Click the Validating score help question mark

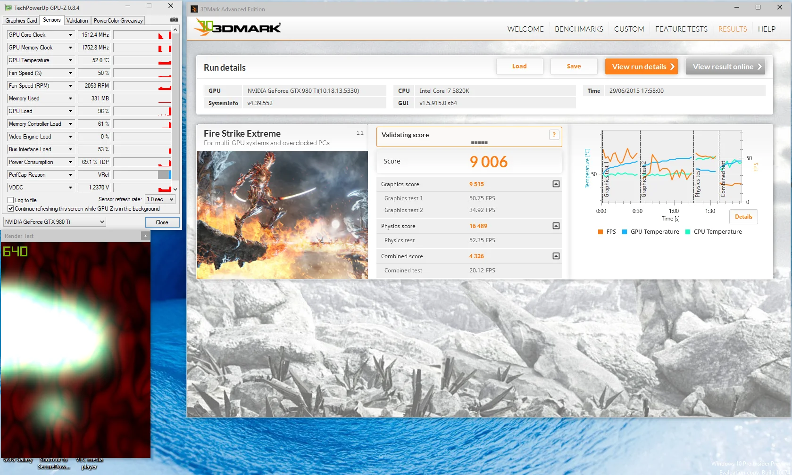[x=554, y=135]
